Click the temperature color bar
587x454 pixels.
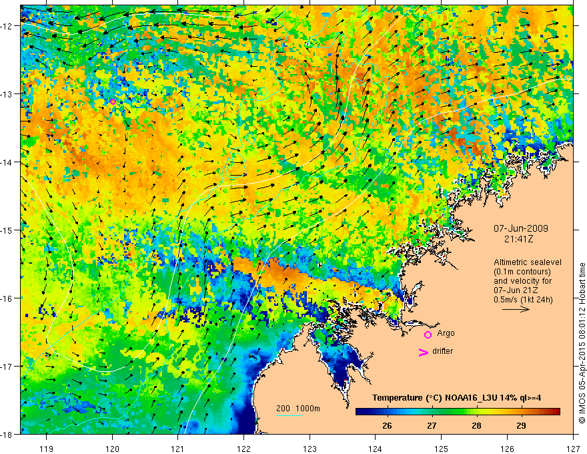tap(458, 411)
